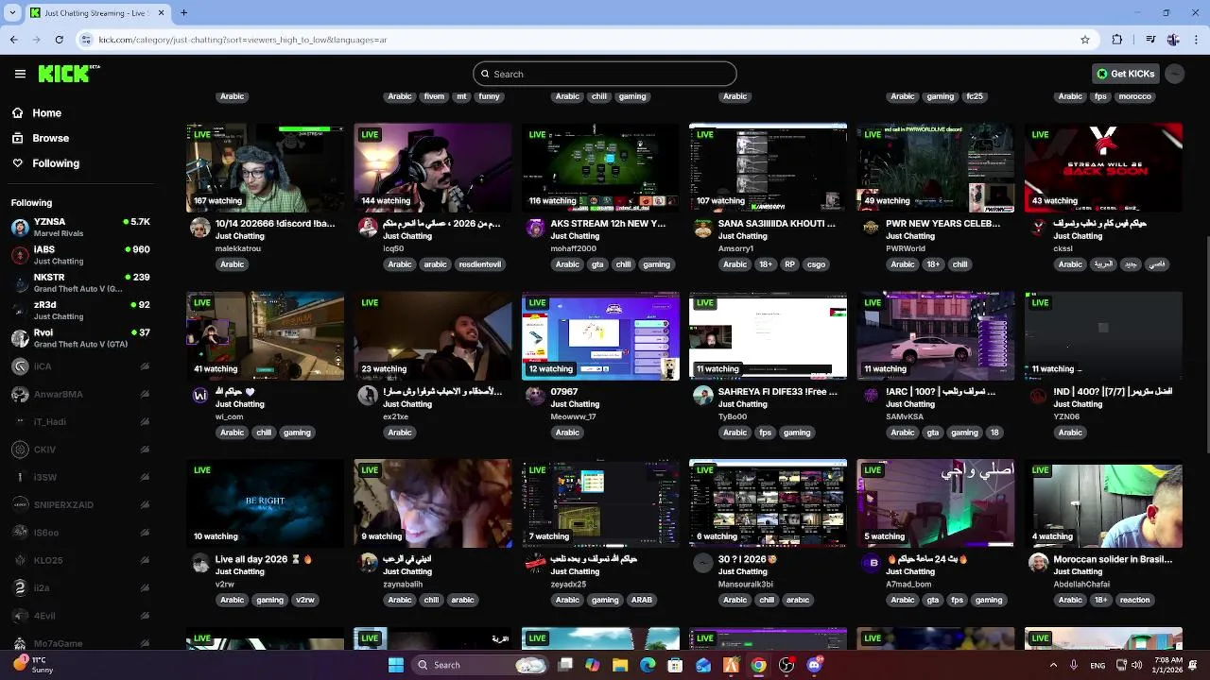
Task: Open the Sunny weather widget
Action: 33,665
